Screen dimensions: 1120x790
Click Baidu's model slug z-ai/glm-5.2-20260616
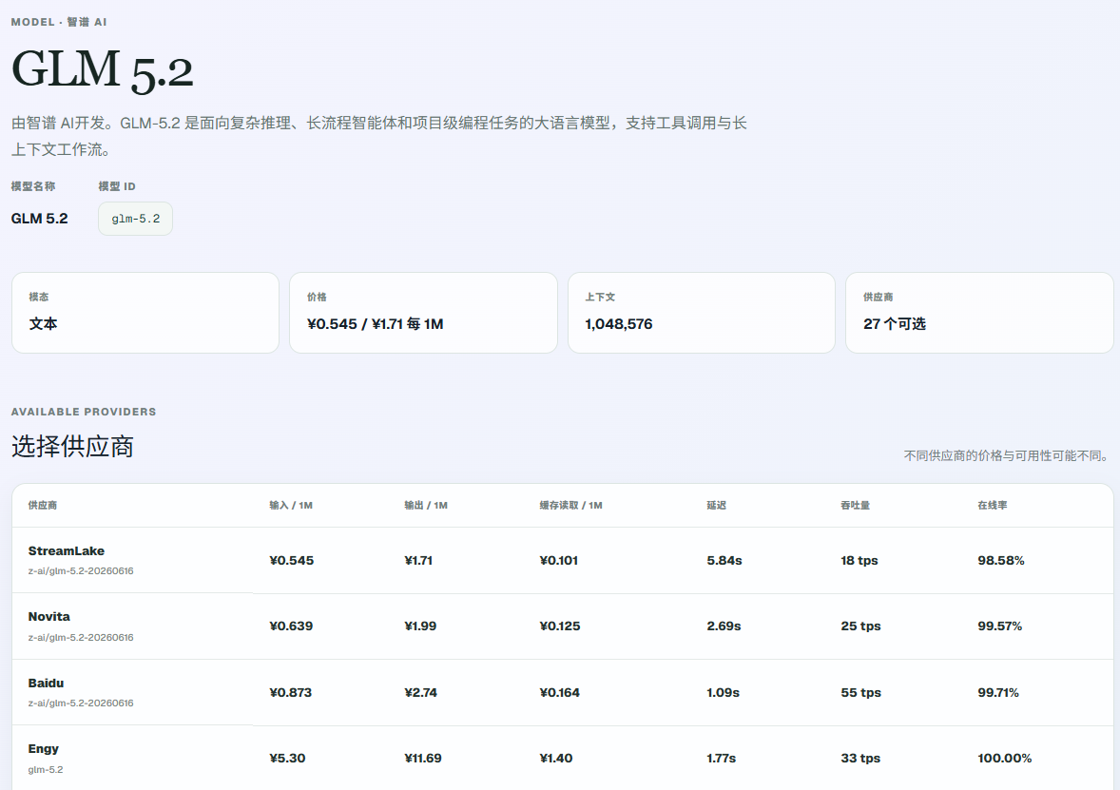pyautogui.click(x=81, y=703)
